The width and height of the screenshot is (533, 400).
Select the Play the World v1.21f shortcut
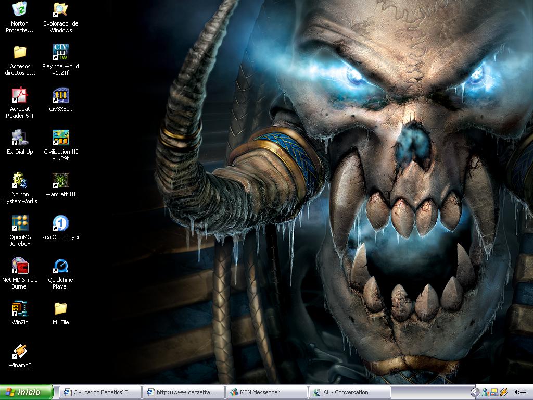[60, 52]
